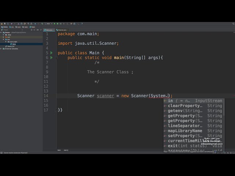Click the Run with Coverage icon
235x176 pixels.
[61, 24]
